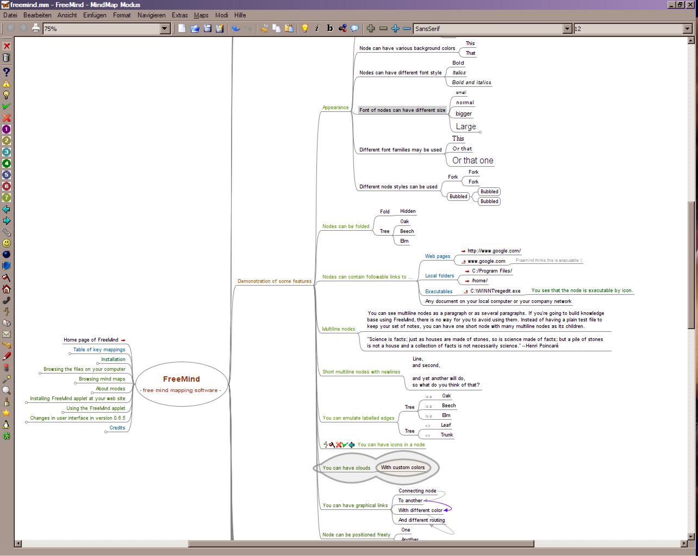Viewport: 698px width, 556px height.
Task: Open the SansSerif font family dropdown
Action: pyautogui.click(x=567, y=28)
